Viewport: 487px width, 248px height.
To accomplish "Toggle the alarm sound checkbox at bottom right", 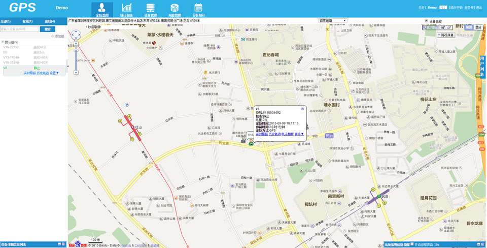I will coord(412,244).
